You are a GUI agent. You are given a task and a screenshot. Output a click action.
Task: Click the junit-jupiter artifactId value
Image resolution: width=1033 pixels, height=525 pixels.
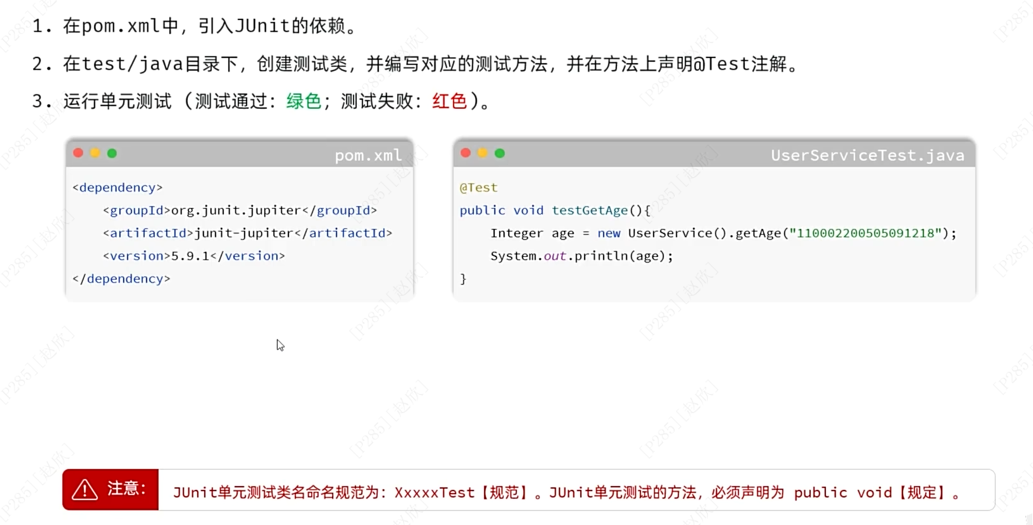(244, 233)
